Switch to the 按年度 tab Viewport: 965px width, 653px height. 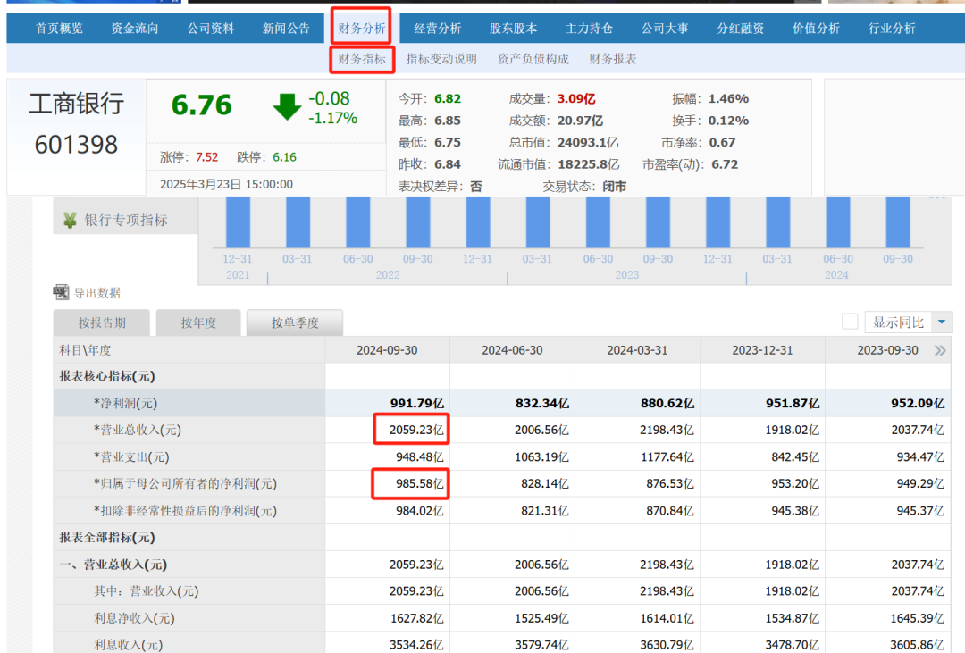pos(198,322)
